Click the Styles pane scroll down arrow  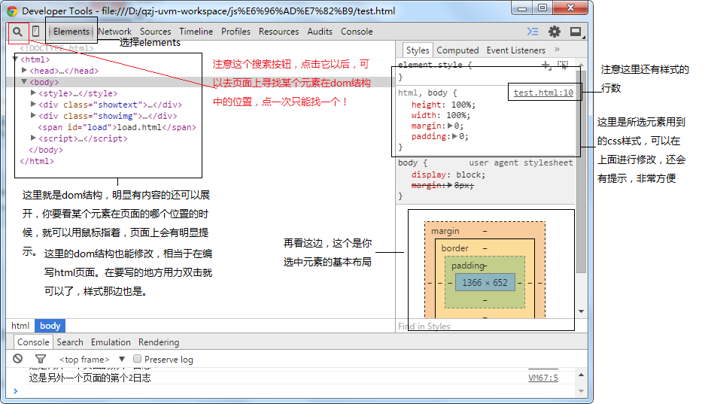pos(582,311)
